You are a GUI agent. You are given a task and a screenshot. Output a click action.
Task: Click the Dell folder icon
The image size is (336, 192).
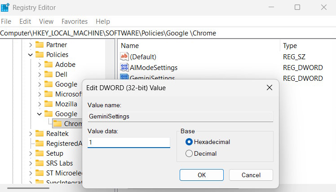click(49, 74)
